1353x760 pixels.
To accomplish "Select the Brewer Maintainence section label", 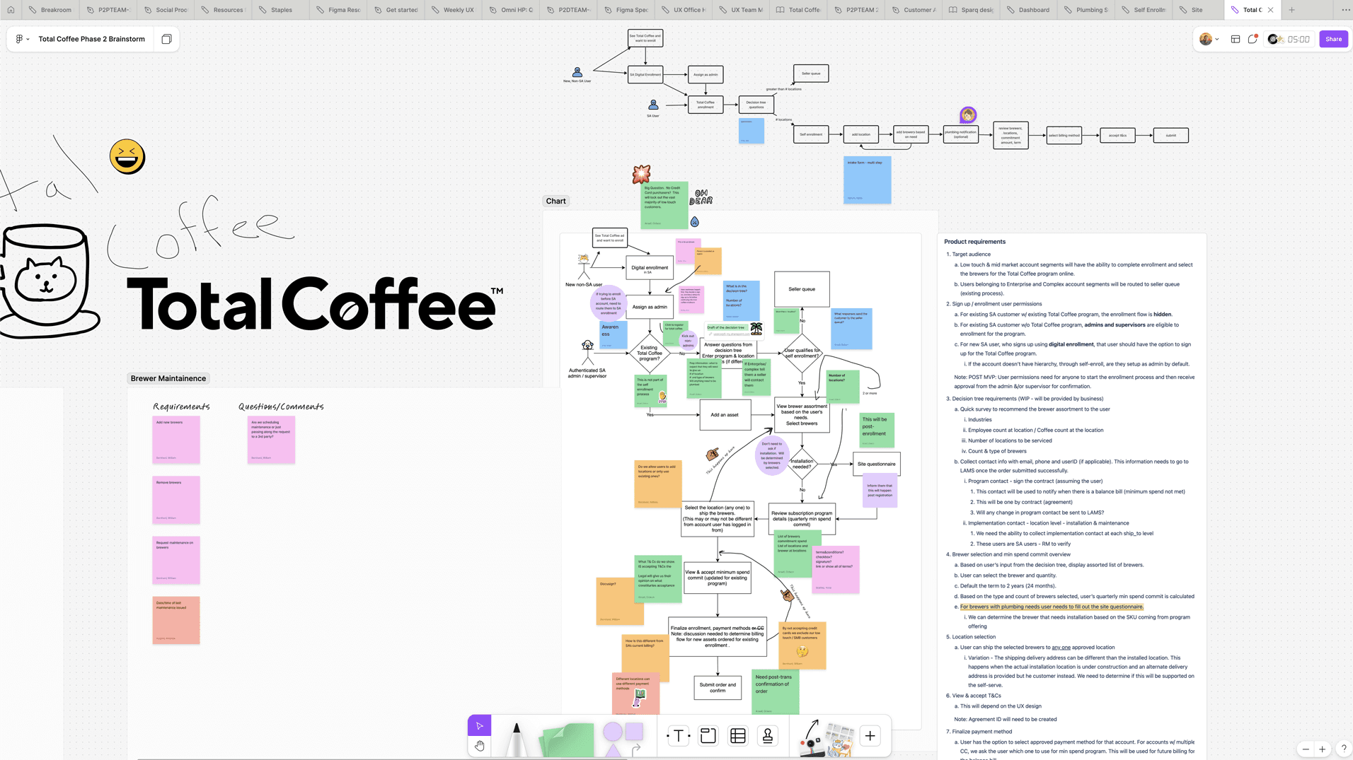I will tap(168, 378).
